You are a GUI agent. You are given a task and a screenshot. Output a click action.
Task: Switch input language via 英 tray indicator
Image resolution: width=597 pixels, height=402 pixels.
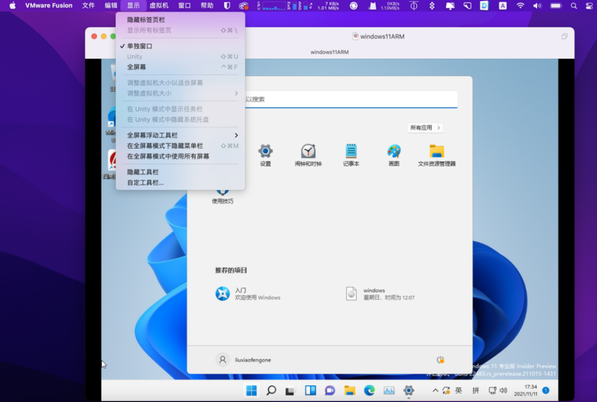click(458, 390)
